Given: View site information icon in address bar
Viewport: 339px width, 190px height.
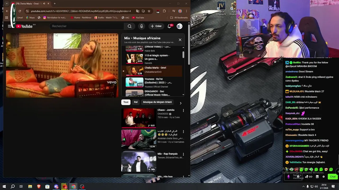Looking at the screenshot, I should coord(27,11).
